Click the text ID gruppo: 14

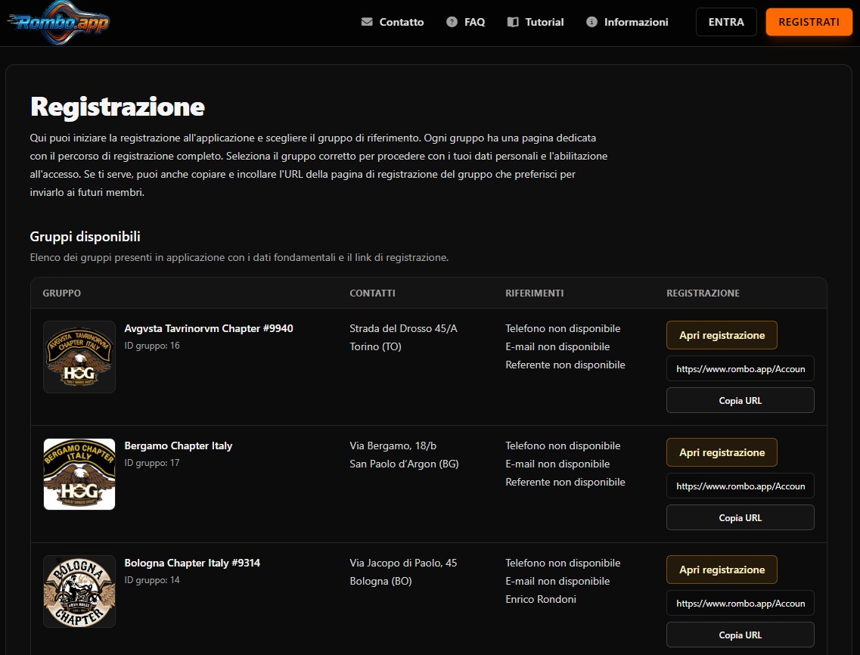152,580
